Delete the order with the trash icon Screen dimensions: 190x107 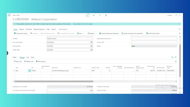(x=106, y=15)
